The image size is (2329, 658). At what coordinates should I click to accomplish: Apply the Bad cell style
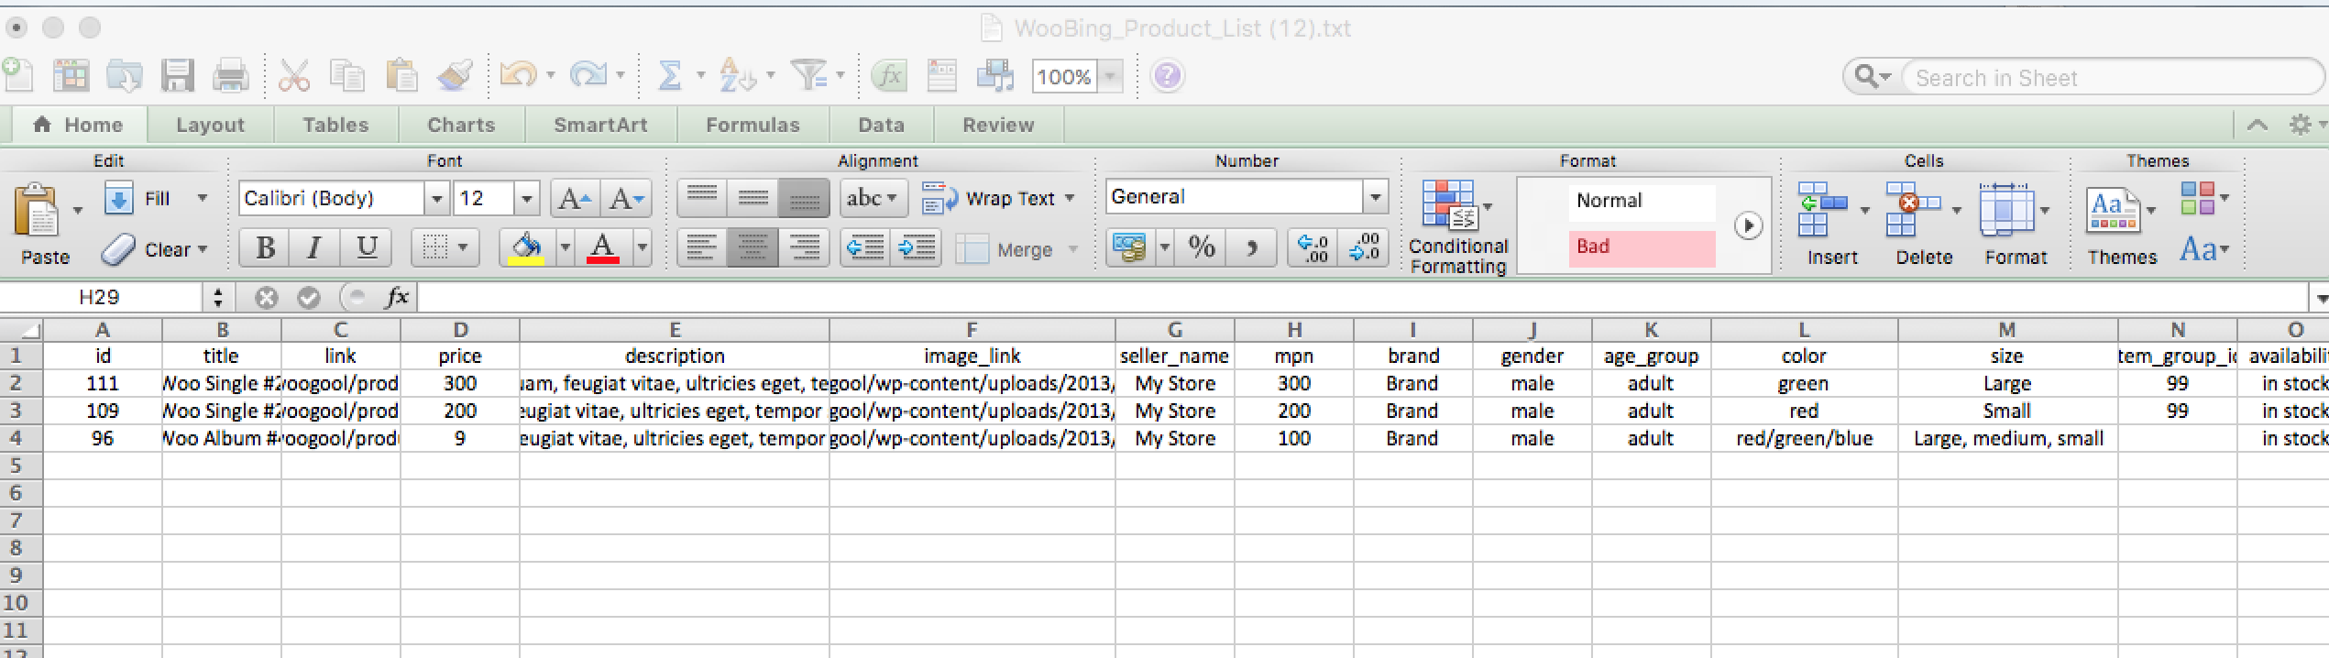pos(1641,247)
